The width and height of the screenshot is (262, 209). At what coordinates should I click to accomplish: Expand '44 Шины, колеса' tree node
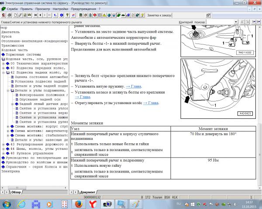pyautogui.click(x=3, y=149)
